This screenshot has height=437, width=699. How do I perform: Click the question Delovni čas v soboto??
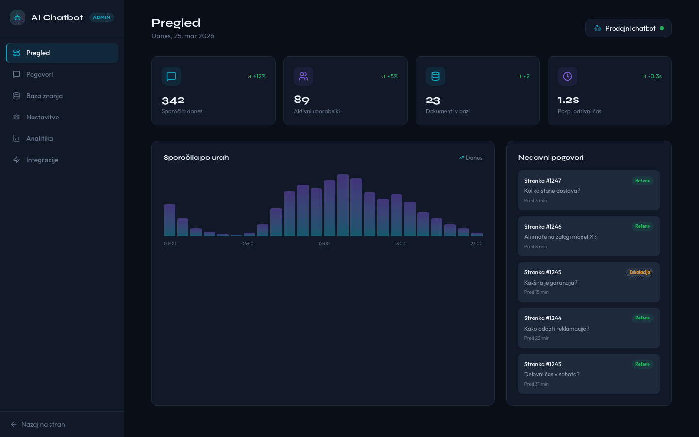point(552,374)
